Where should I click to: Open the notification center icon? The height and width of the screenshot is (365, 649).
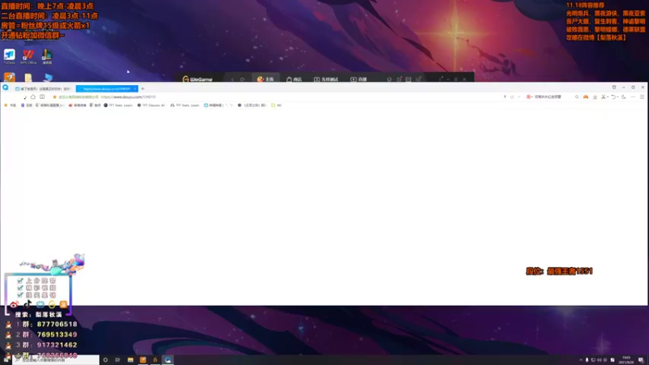(x=641, y=360)
